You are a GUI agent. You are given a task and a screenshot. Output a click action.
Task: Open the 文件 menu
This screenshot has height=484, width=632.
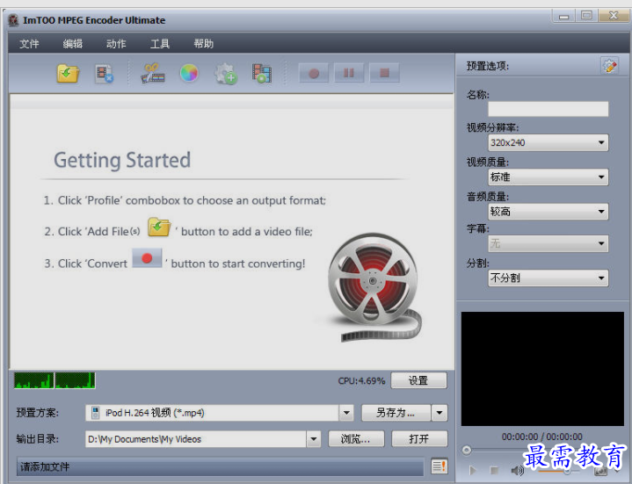(29, 44)
